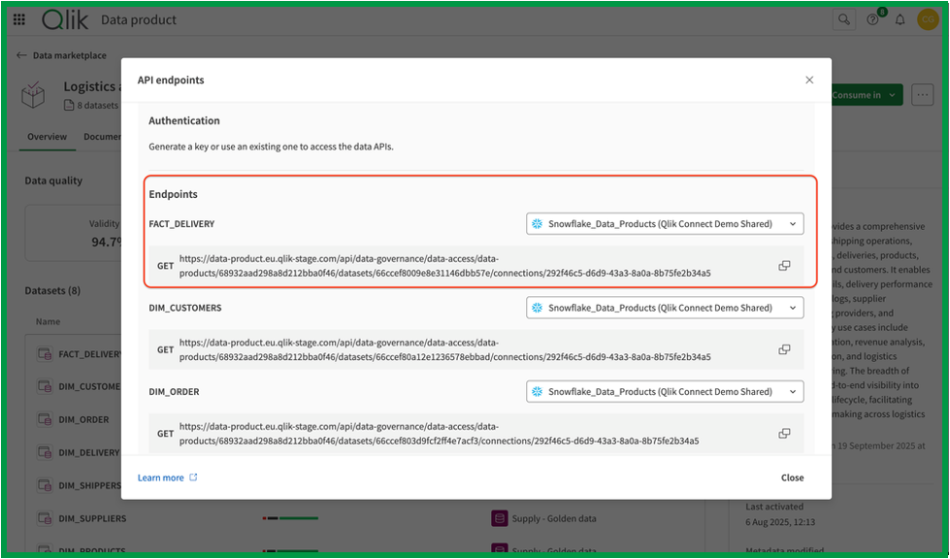Open the notifications bell
Screen dimensions: 950x559
pos(900,20)
